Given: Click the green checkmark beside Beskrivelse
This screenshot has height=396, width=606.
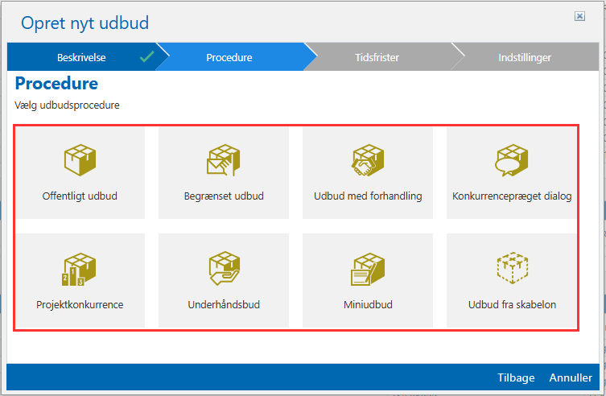Looking at the screenshot, I should point(146,57).
